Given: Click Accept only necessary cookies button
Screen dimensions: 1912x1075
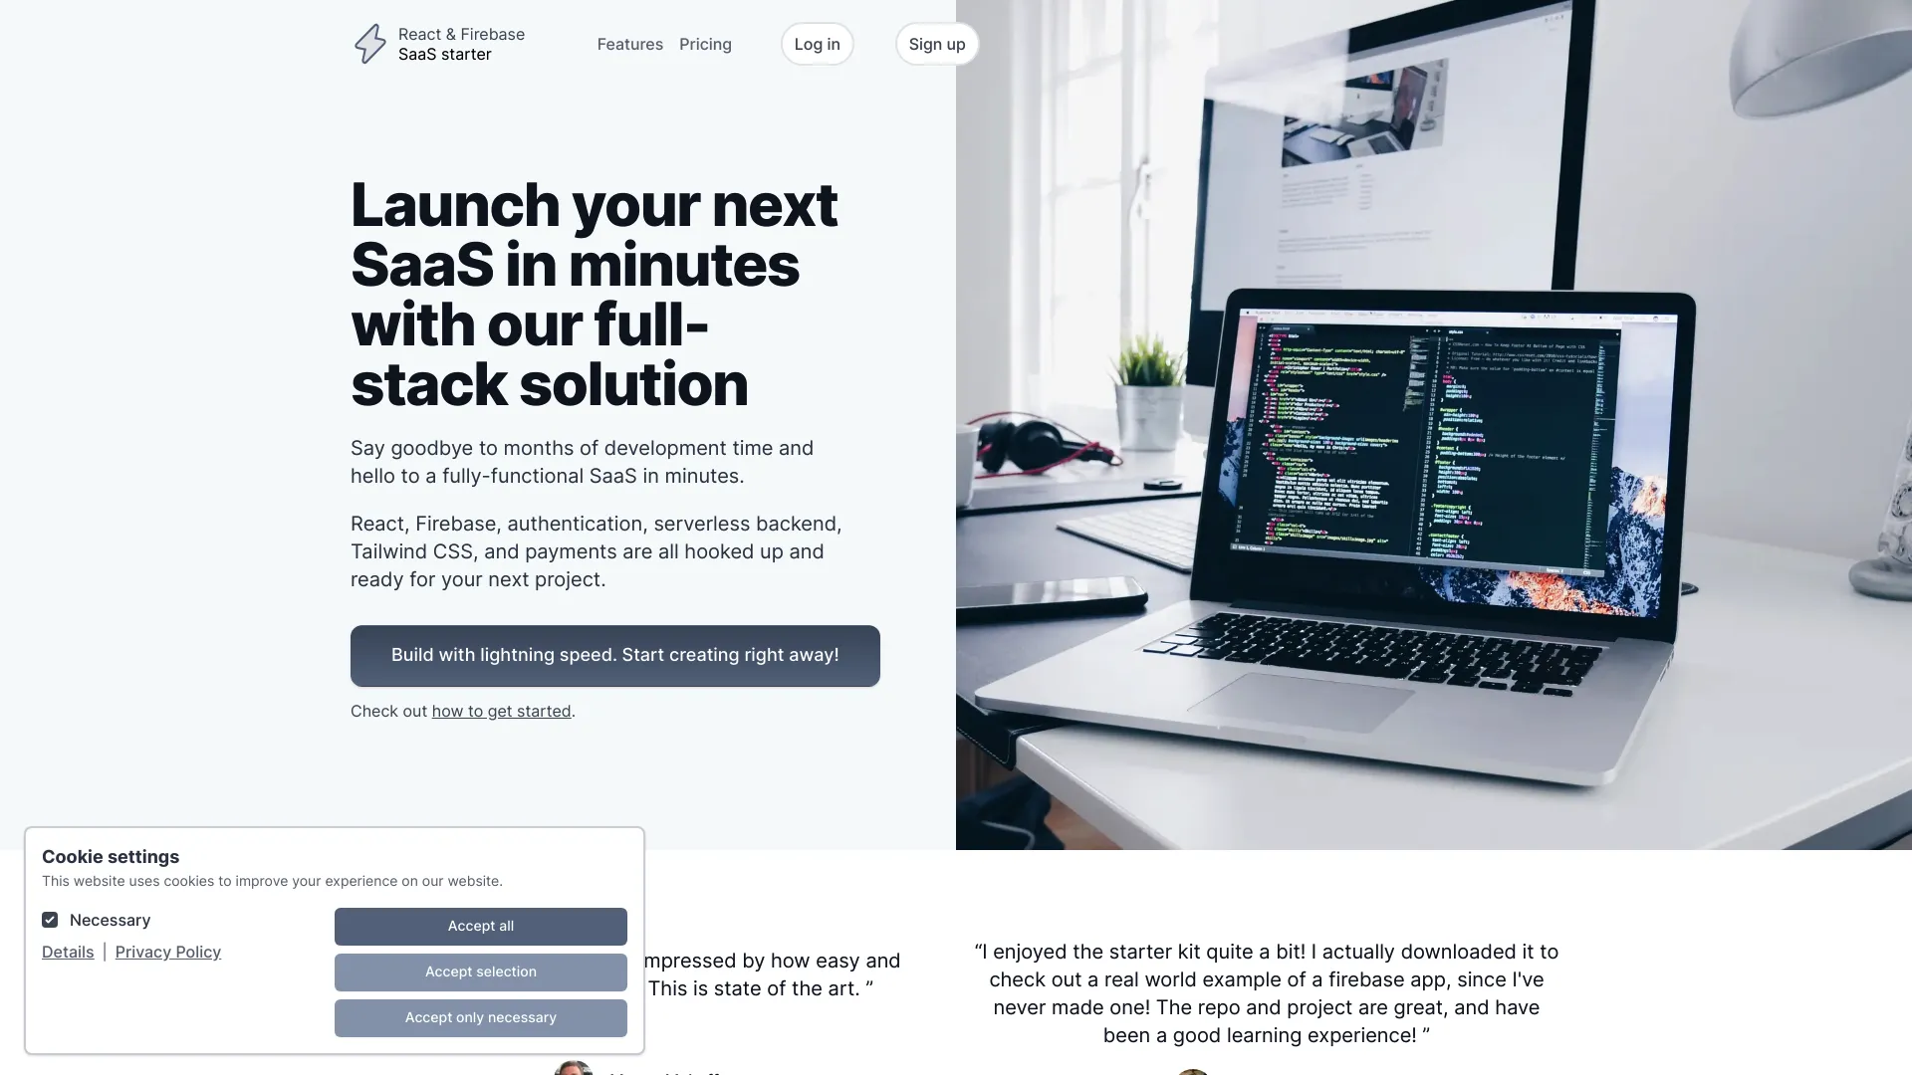Looking at the screenshot, I should (x=481, y=1018).
